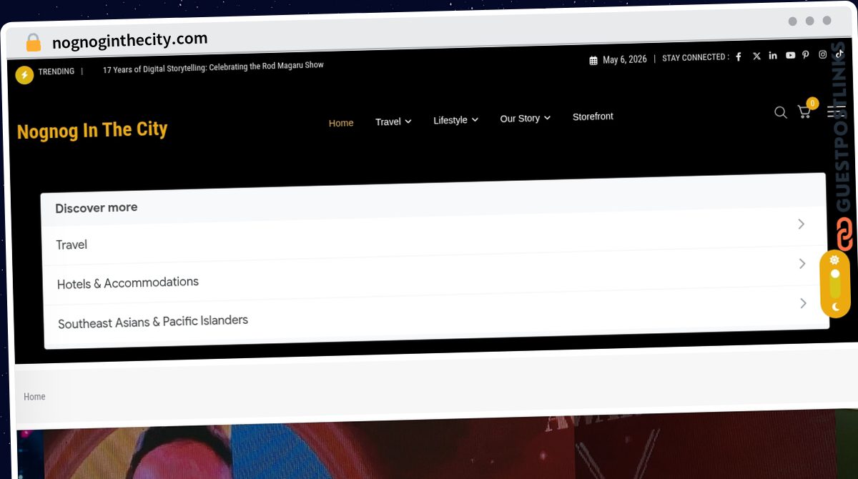Go to the Home menu item
The image size is (858, 479).
click(341, 123)
